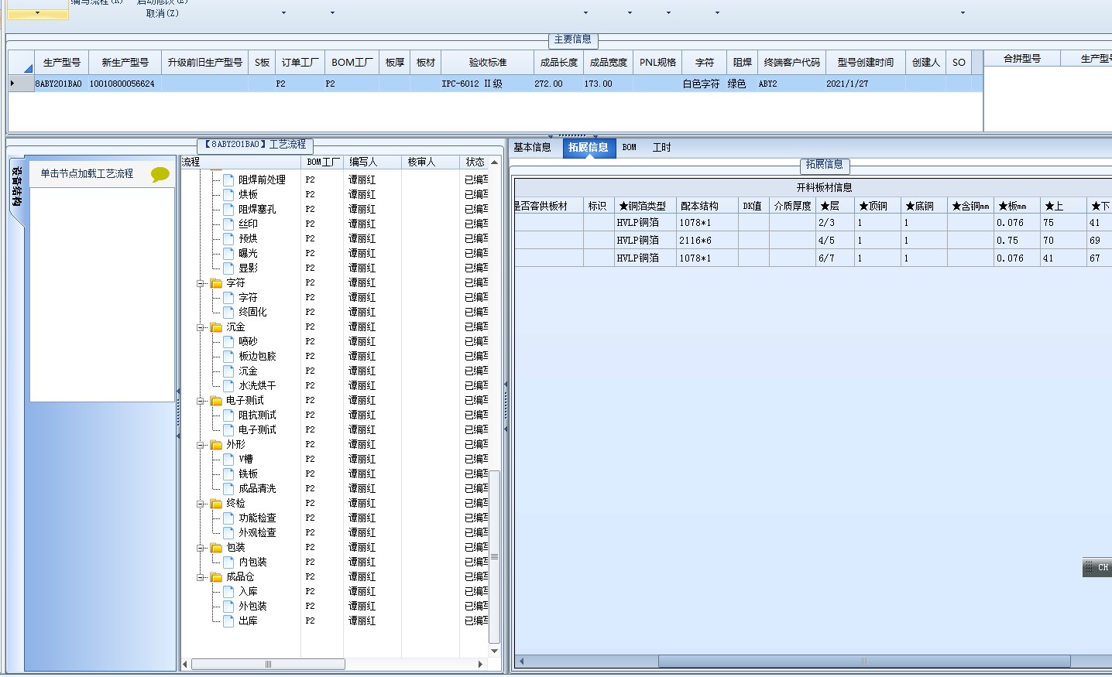Click the document icon beside 阻抗测试
Screen dimensions: 1112x677
(228, 415)
